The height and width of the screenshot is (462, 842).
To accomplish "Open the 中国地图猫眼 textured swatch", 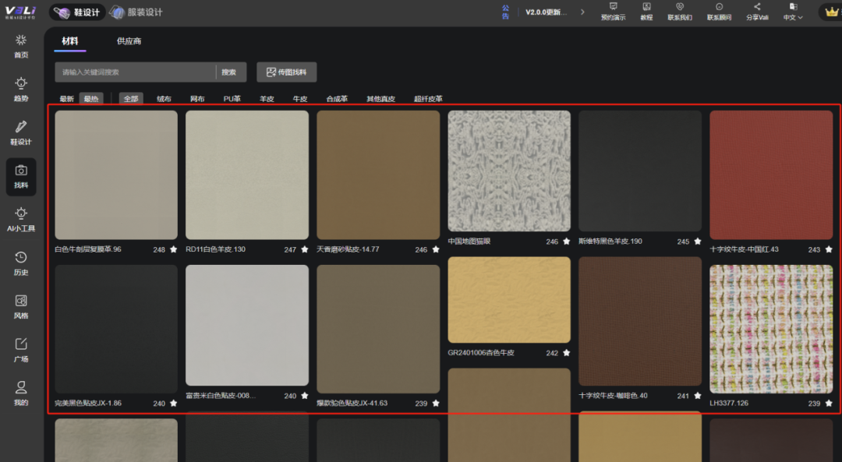I will pos(509,171).
